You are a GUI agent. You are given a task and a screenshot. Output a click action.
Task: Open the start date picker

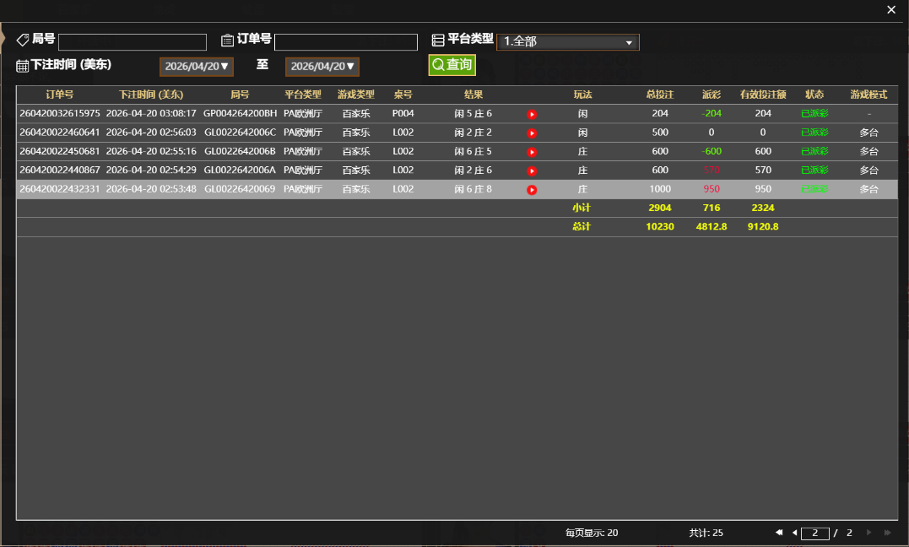[x=197, y=67]
